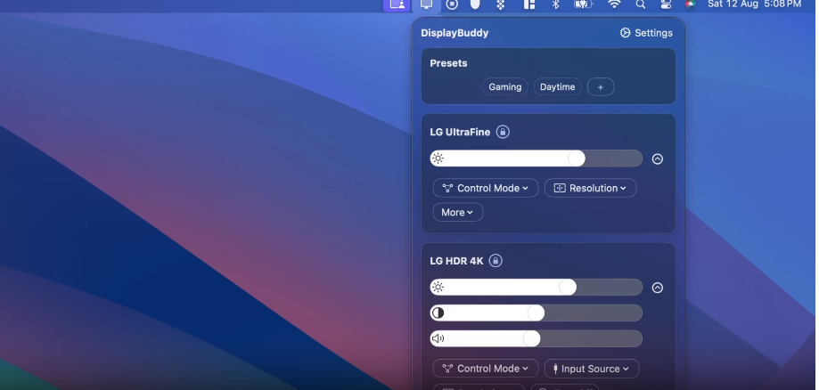Viewport: 819px width, 390px height.
Task: Open Input Source dropdown for LG HDR 4K
Action: click(x=591, y=369)
